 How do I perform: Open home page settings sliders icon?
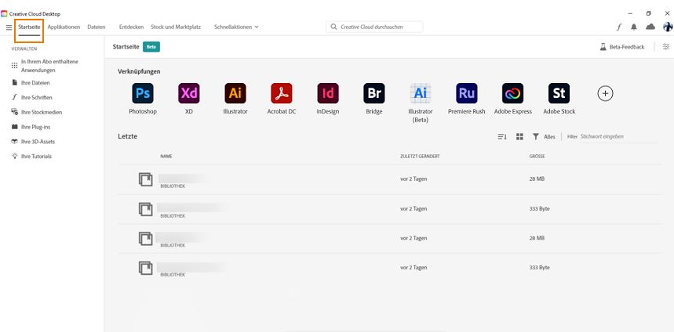pos(666,47)
